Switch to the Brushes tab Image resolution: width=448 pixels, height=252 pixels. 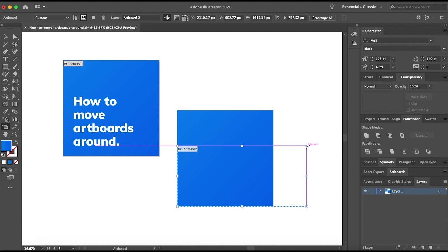tap(370, 162)
